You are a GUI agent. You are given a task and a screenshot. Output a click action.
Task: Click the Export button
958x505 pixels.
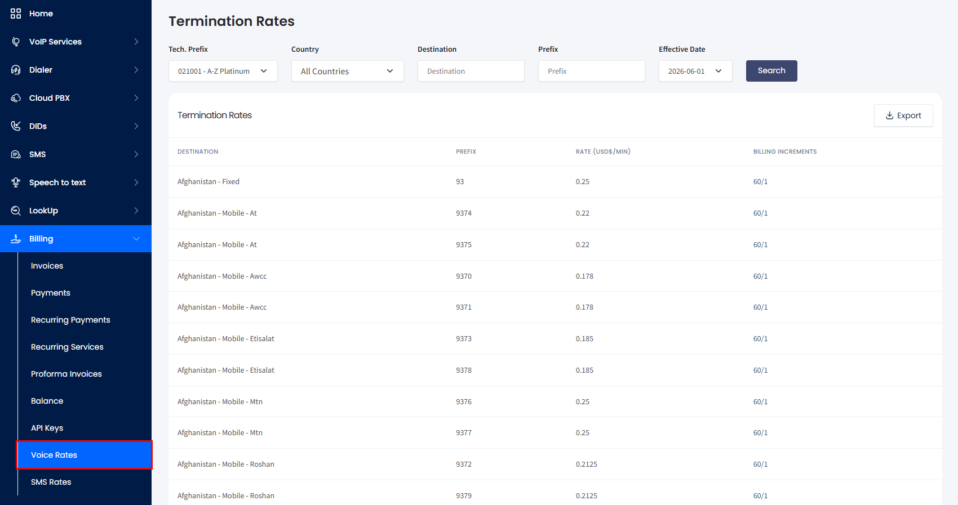(x=903, y=115)
